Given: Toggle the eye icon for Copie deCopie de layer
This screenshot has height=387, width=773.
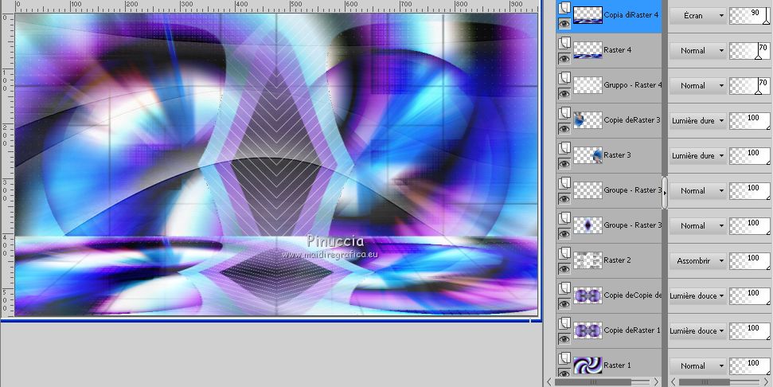Looking at the screenshot, I should pos(564,303).
